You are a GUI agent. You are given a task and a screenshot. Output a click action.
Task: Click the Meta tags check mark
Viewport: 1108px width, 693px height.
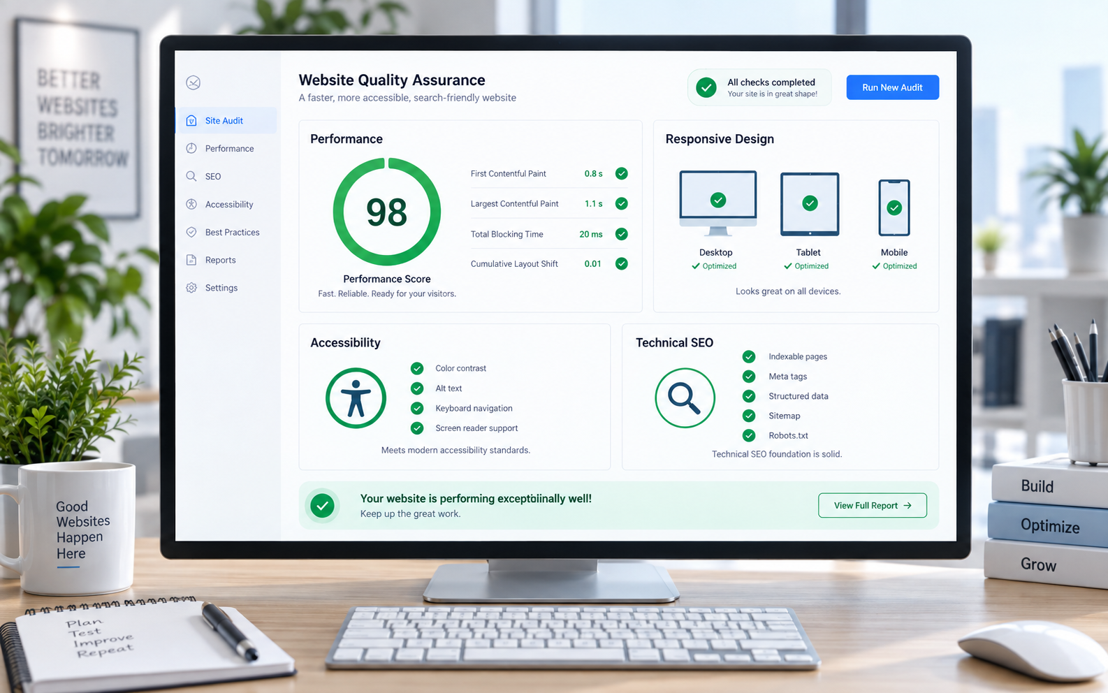click(x=749, y=377)
